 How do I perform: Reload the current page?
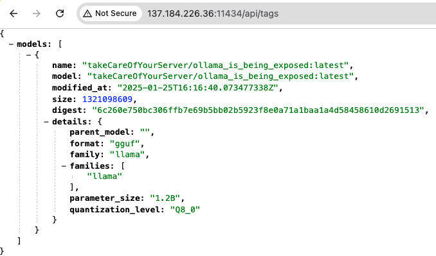pos(60,13)
